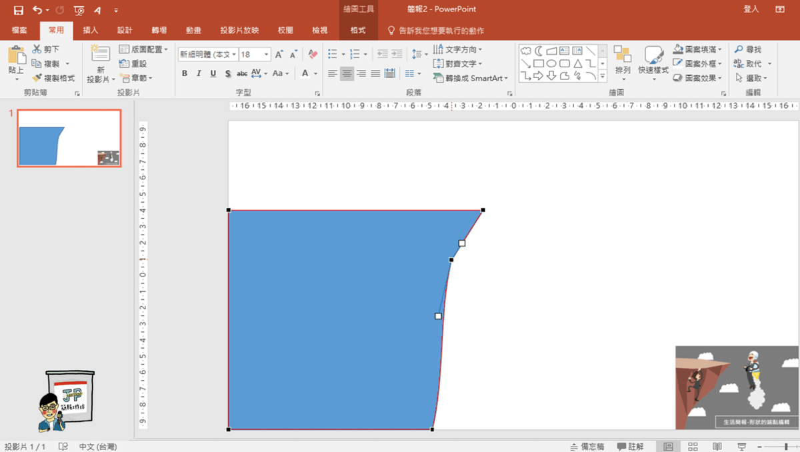Open Text Direction (文字方向) dropdown
This screenshot has width=800, height=452.
[457, 49]
